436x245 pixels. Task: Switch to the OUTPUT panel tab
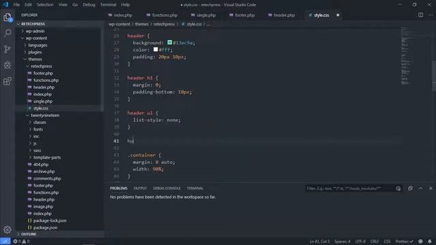click(140, 189)
